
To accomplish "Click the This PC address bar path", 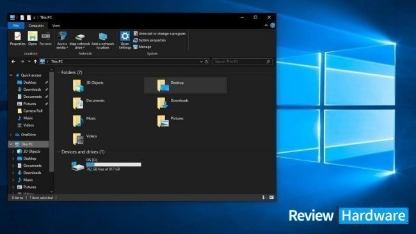I will click(57, 61).
